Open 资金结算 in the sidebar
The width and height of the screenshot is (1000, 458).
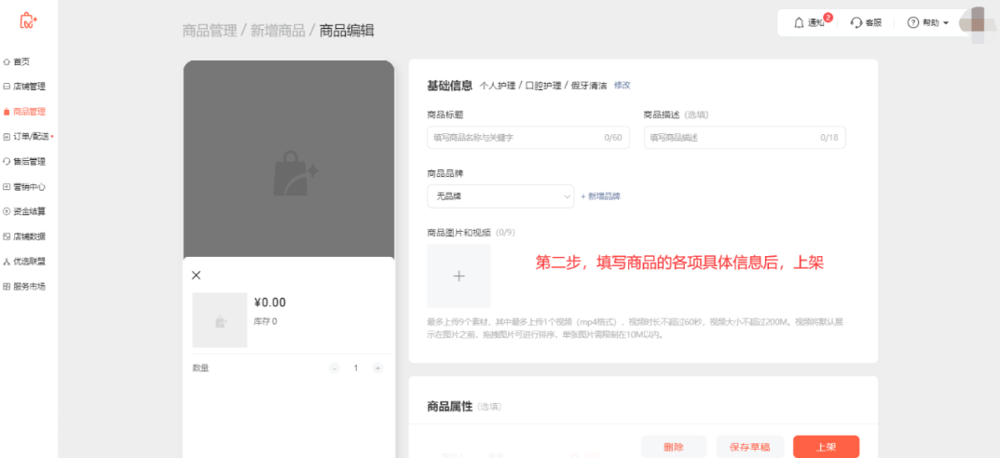pos(24,211)
